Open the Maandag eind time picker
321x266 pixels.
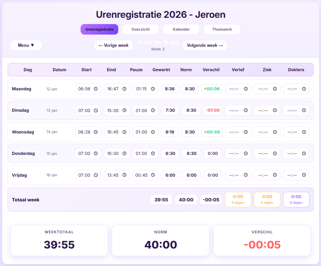click(x=124, y=89)
